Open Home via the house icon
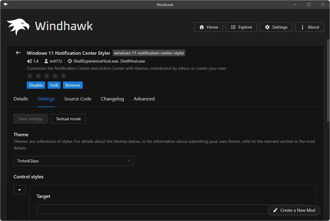The image size is (330, 221). point(201,27)
